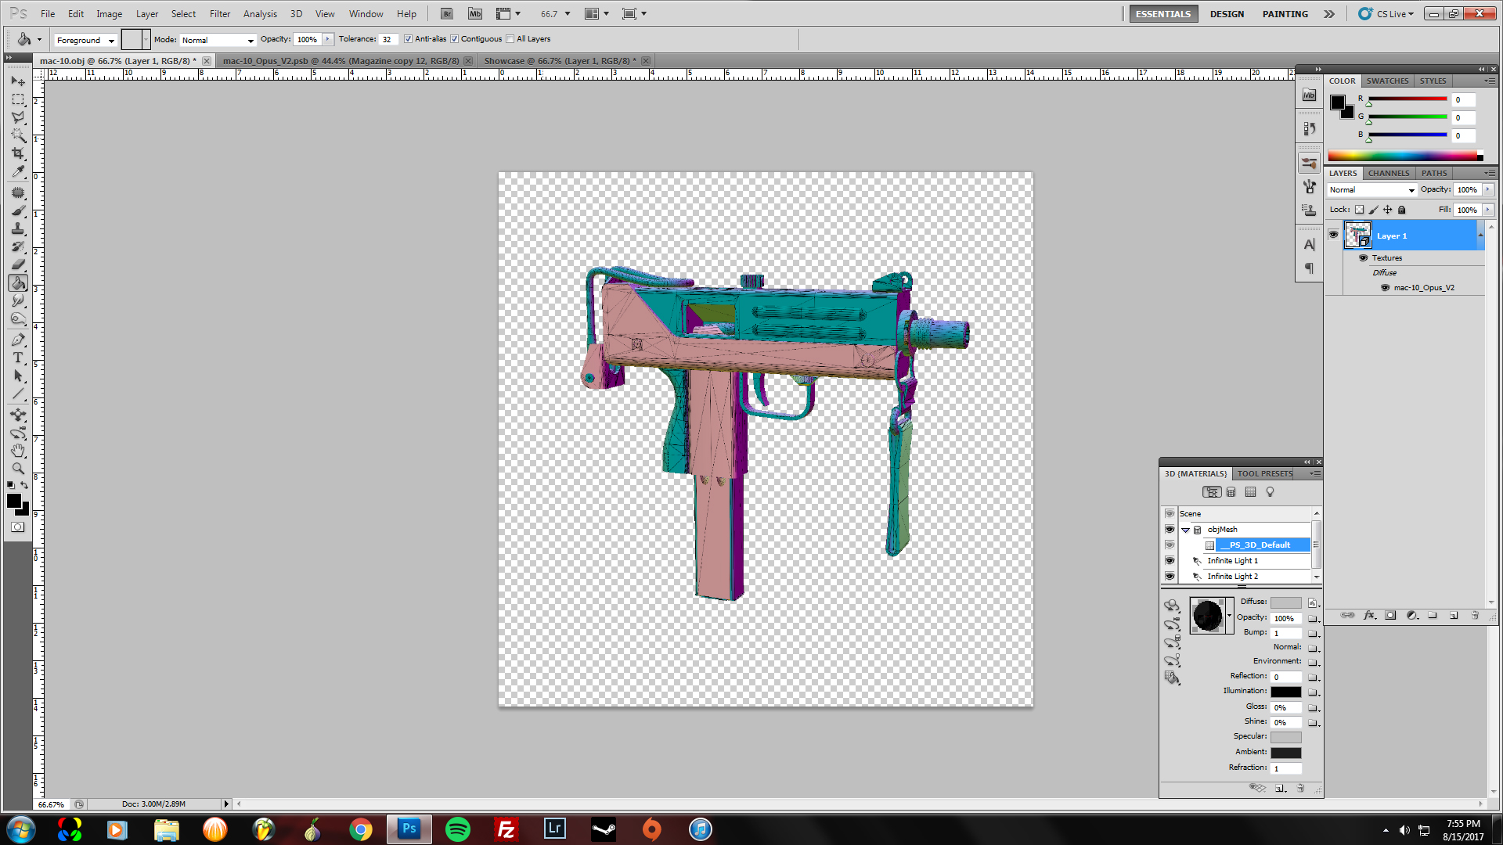1503x845 pixels.
Task: Toggle visibility of Infinite Light 1
Action: coord(1170,560)
